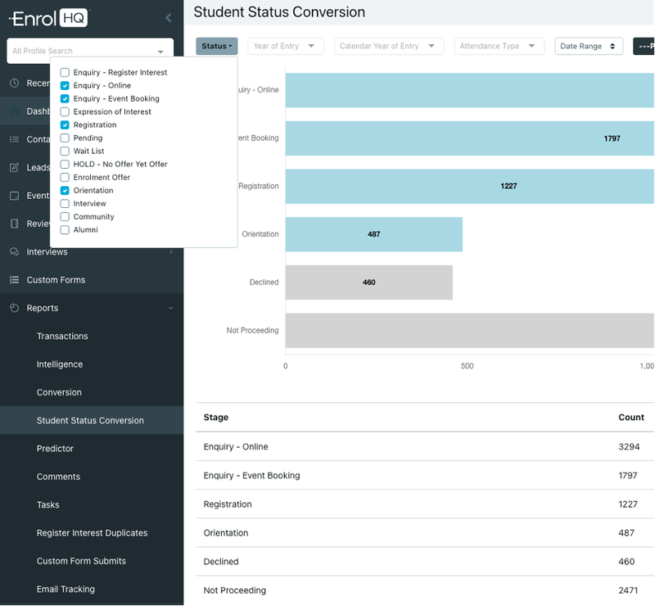This screenshot has width=655, height=606.
Task: Click the Recent clock icon in sidebar
Action: pos(13,83)
